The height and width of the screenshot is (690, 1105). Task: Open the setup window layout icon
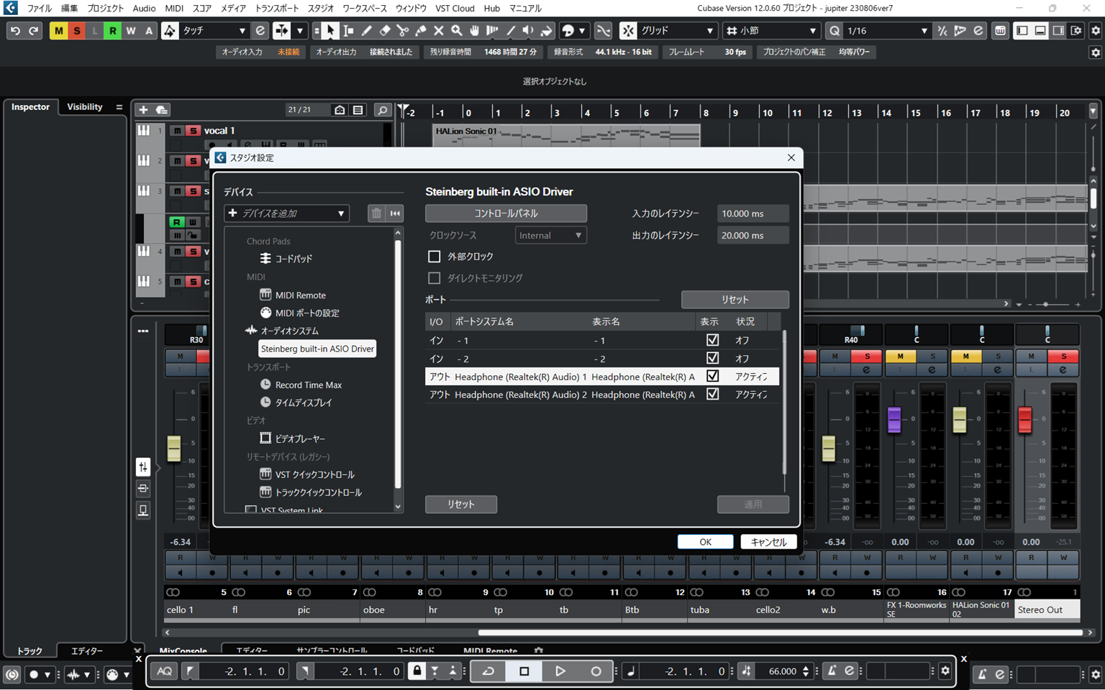tap(1077, 31)
